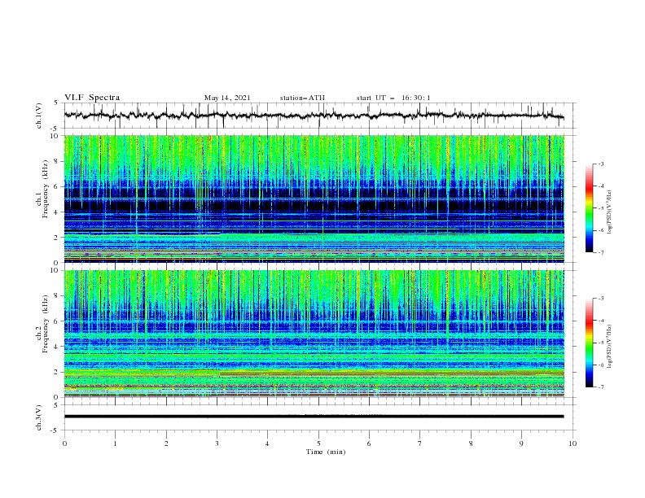The image size is (645, 498).
Task: Click the "start UT = 16:30:1" text
Action: click(393, 98)
